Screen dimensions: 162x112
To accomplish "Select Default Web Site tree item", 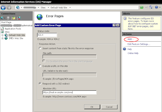I will point(17,35).
